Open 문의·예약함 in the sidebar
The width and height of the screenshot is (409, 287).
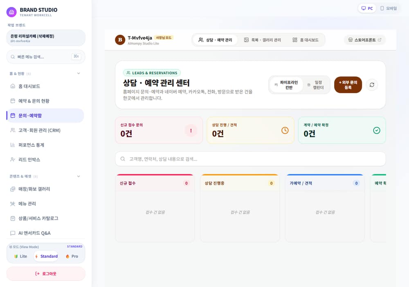[45, 116]
